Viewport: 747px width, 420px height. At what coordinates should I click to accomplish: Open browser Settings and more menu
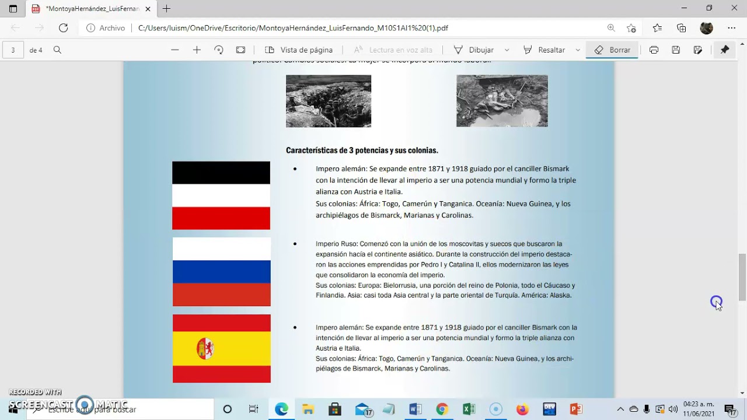731,27
